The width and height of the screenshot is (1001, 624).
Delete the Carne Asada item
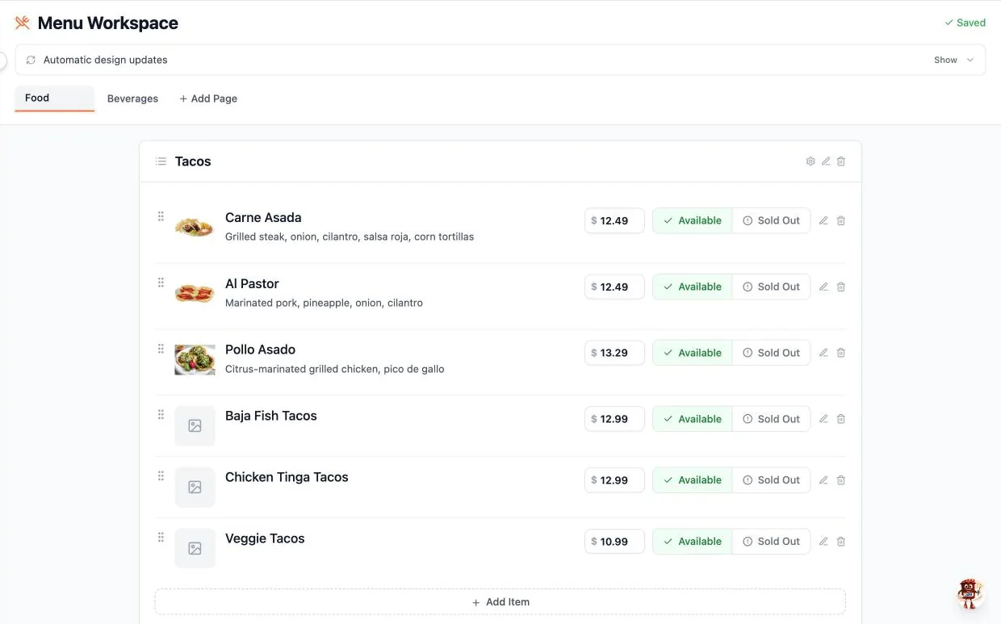point(841,220)
